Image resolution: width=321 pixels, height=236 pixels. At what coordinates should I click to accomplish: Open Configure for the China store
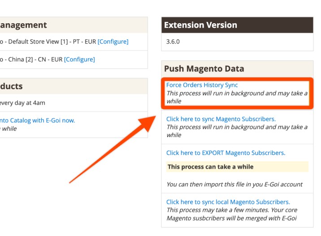tap(79, 59)
